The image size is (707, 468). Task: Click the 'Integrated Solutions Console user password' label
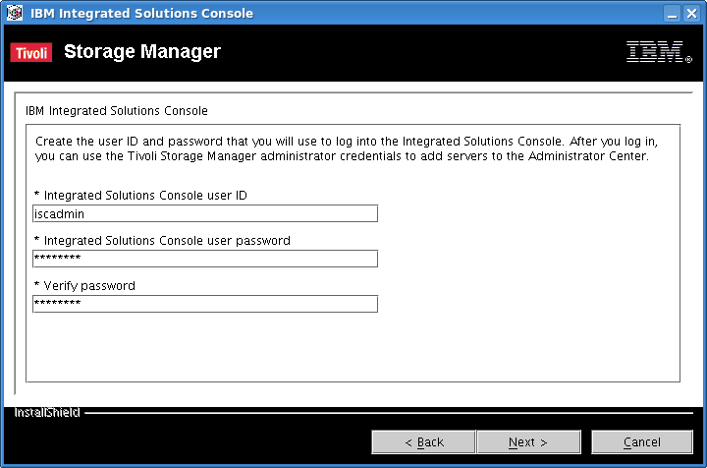pyautogui.click(x=162, y=241)
